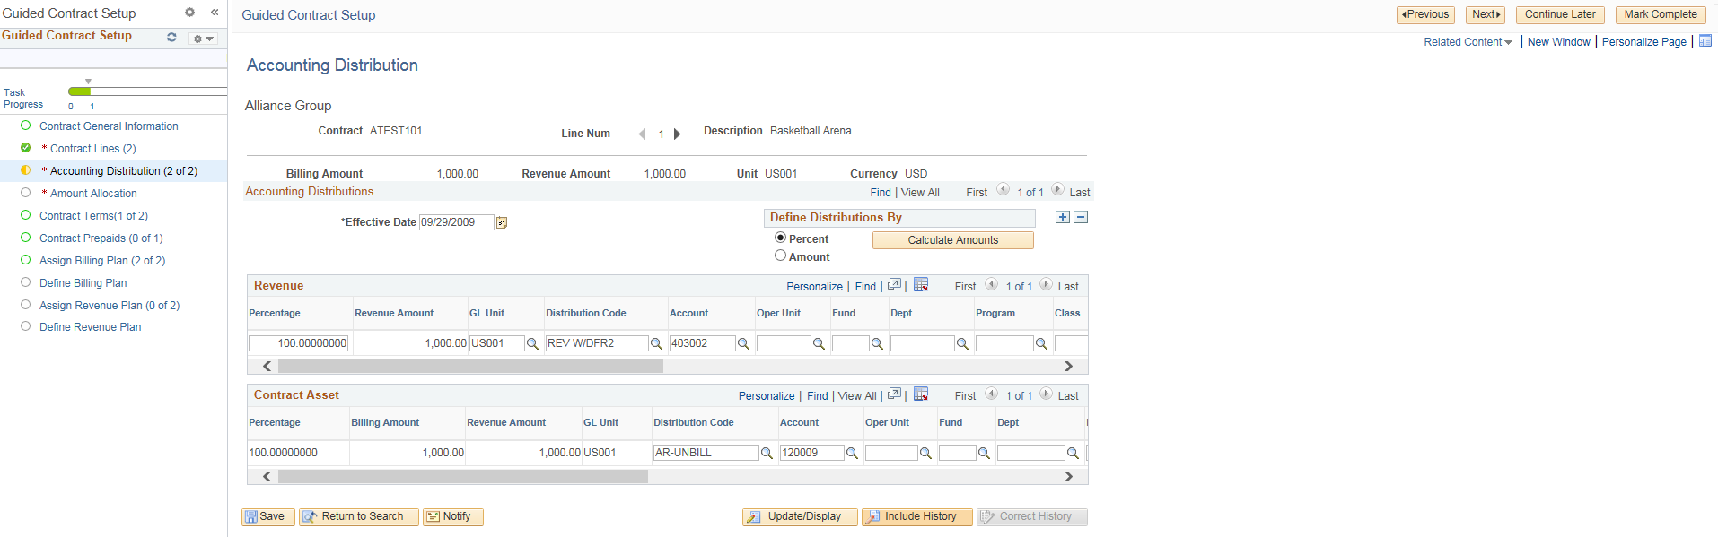The height and width of the screenshot is (537, 1718).
Task: Click the Task Progress bar indicator
Action: [79, 91]
